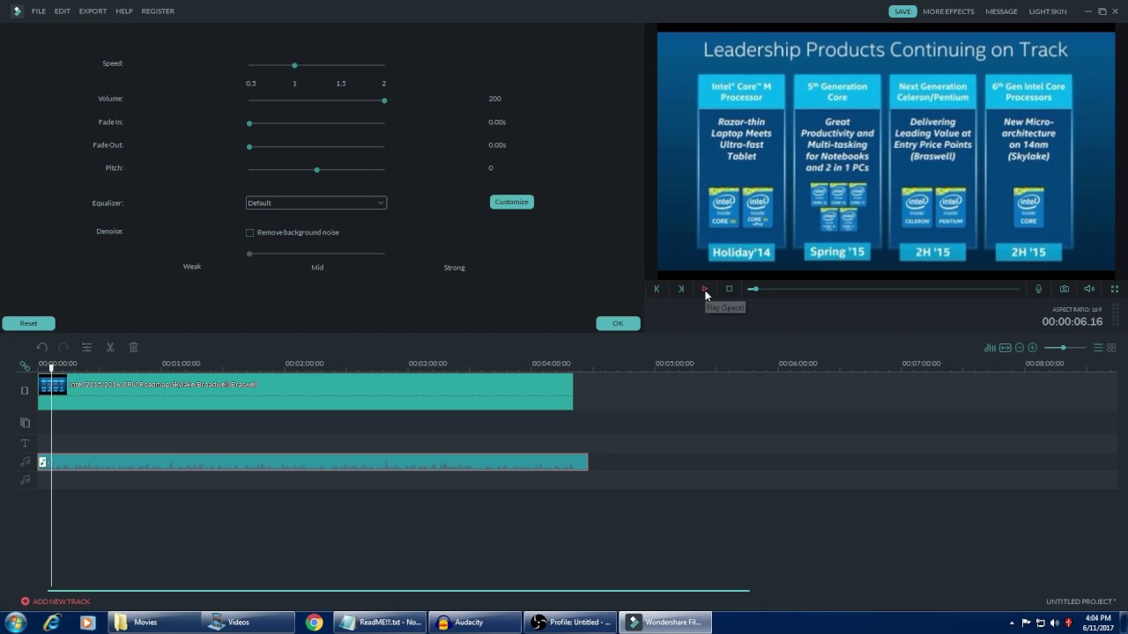The image size is (1128, 634).
Task: Click zoom to fit timeline icon
Action: click(x=1005, y=348)
